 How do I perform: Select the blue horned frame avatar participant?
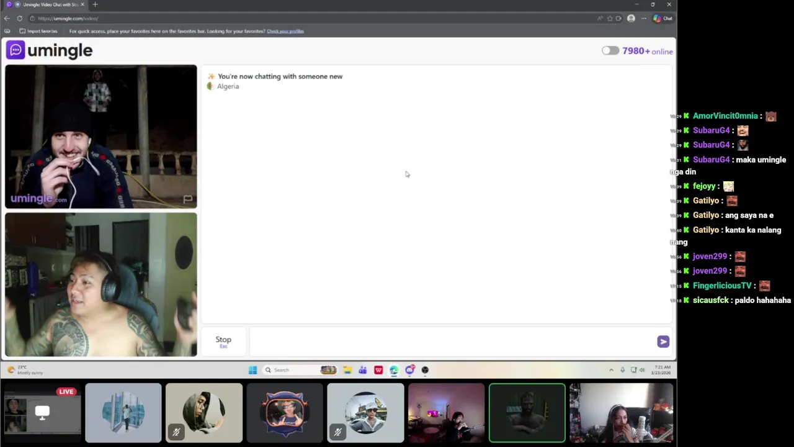(x=285, y=413)
